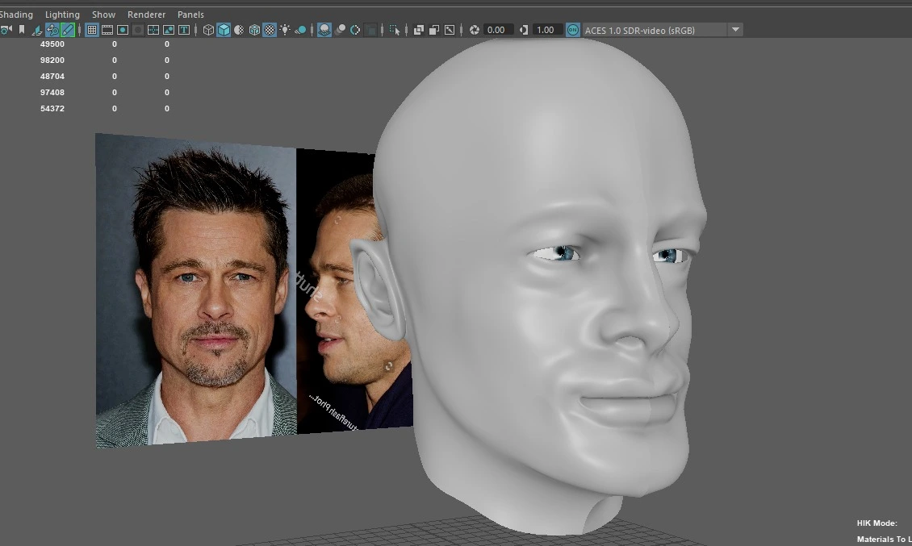Click the exposure value field showing 0.00
The image size is (912, 546).
point(498,30)
